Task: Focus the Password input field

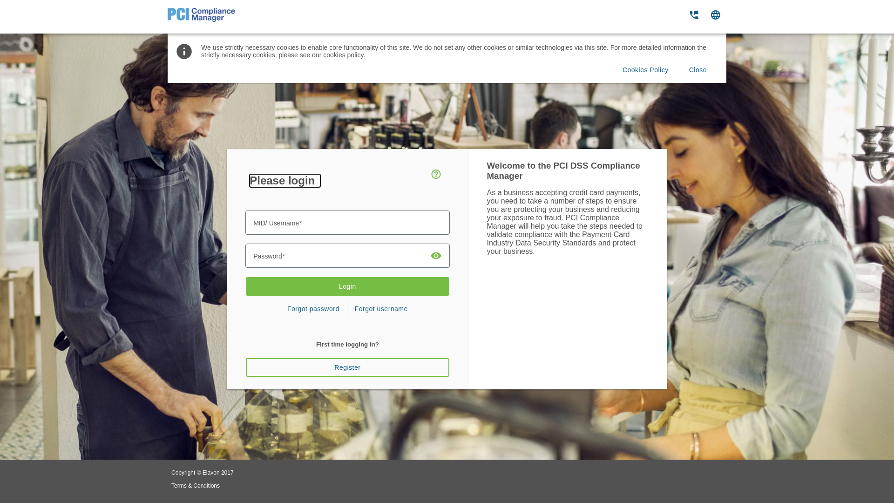Action: (347, 256)
